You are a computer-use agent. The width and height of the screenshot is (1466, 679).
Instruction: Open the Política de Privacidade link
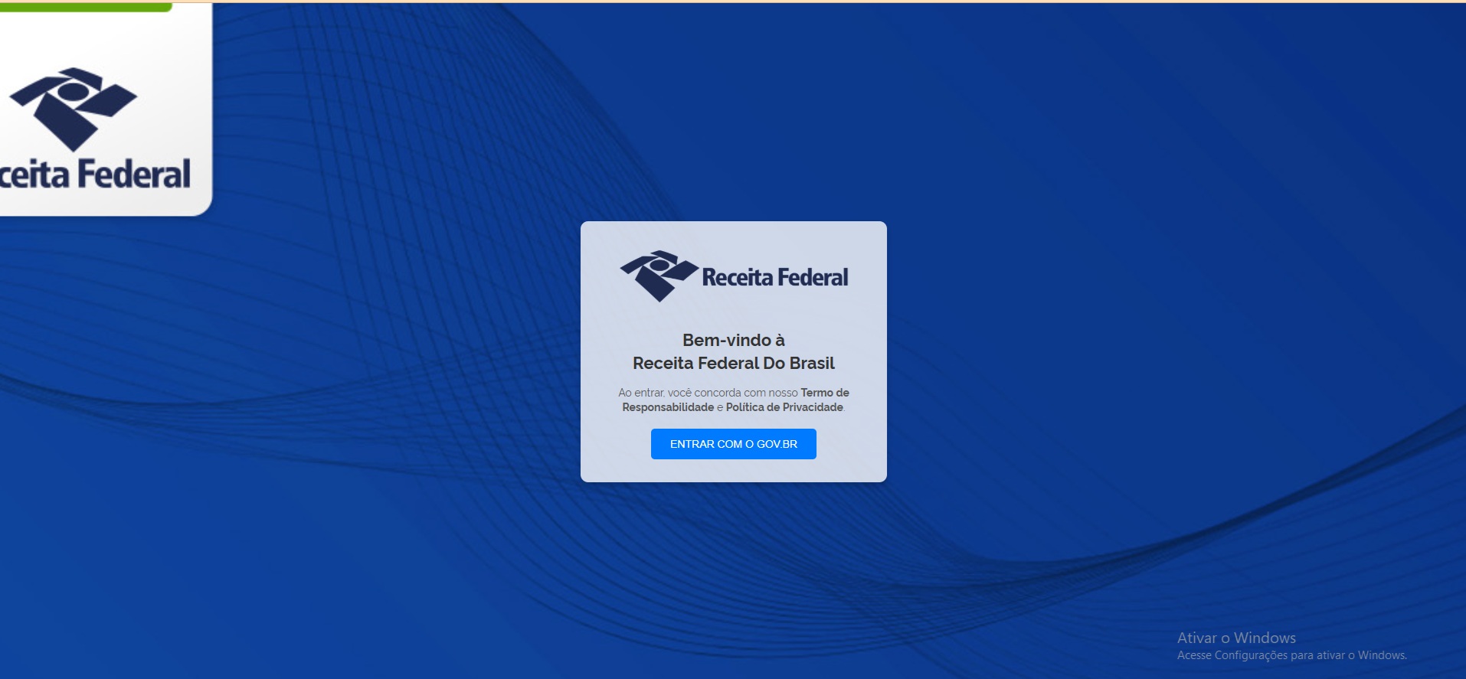pos(784,407)
